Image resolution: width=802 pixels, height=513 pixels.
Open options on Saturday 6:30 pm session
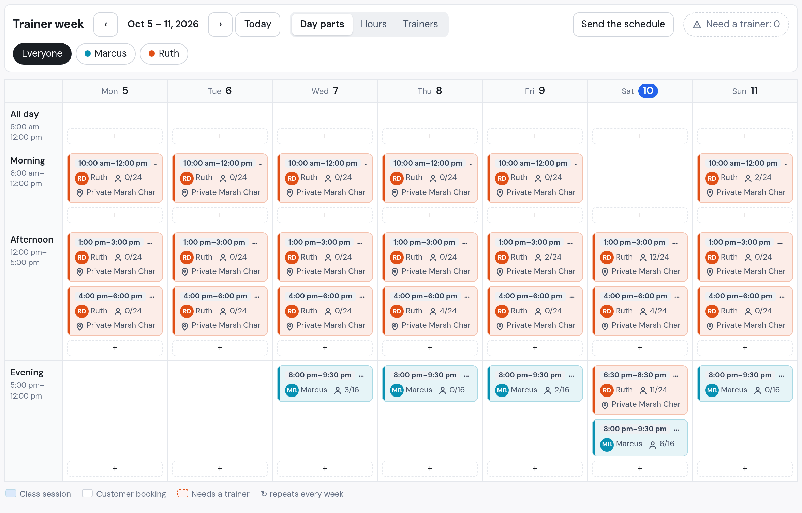coord(676,375)
